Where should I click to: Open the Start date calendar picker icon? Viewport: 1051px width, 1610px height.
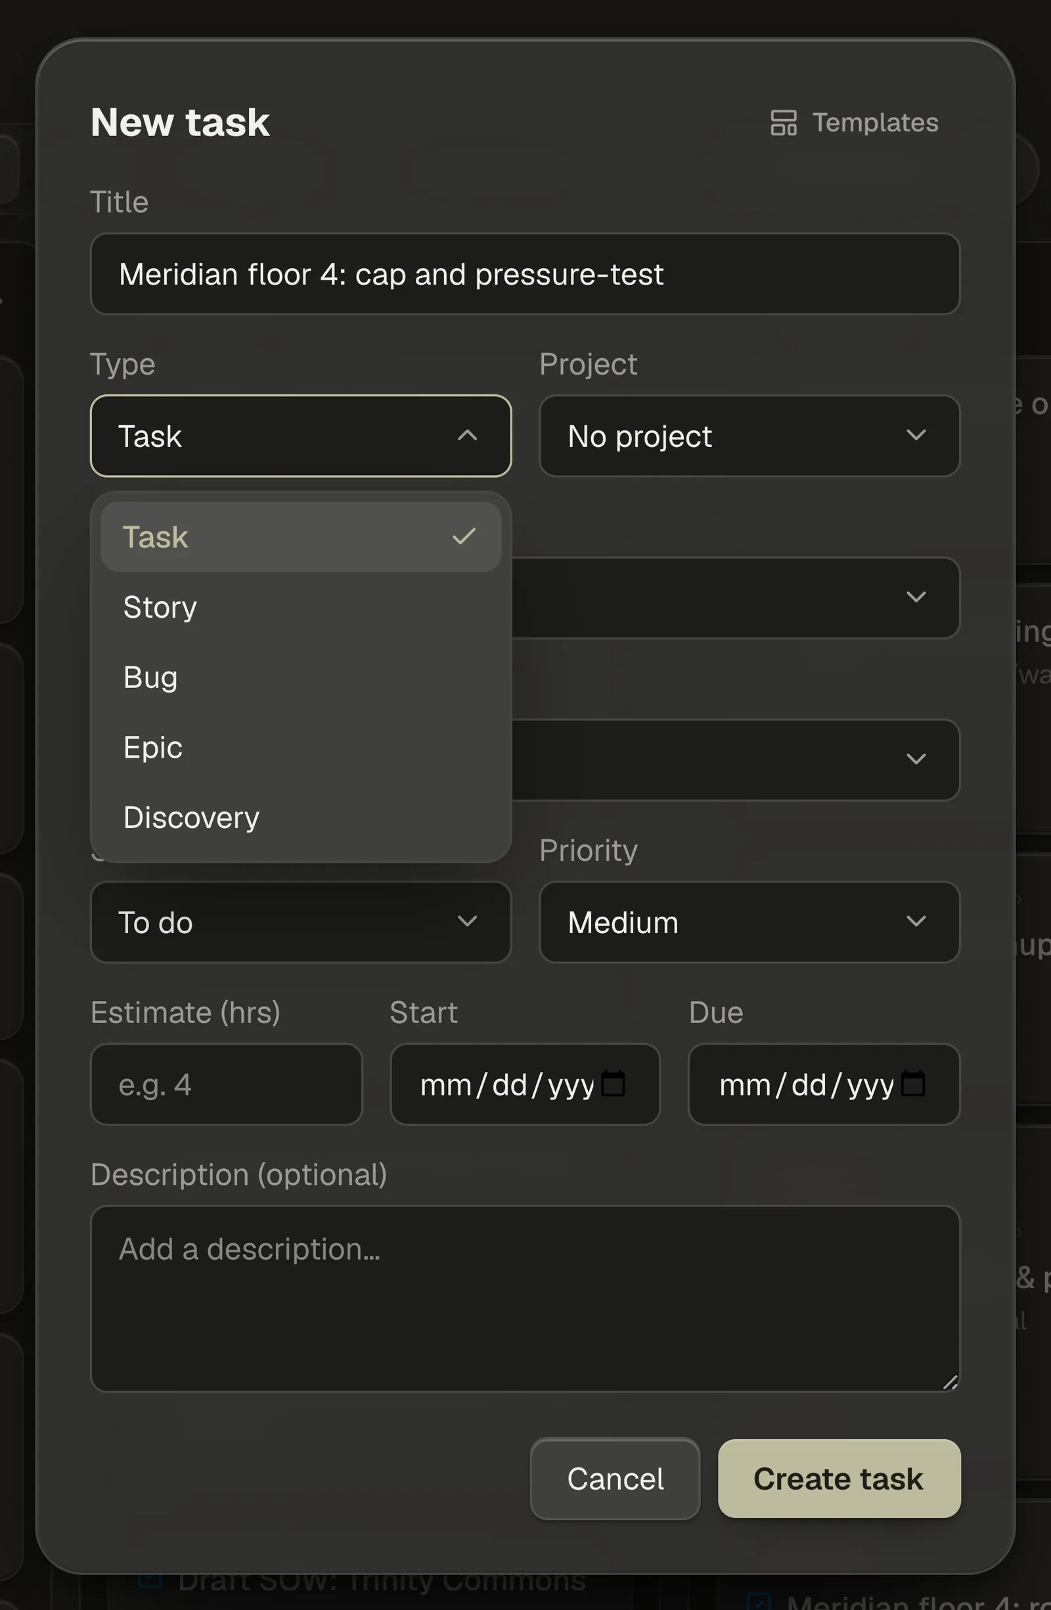(x=614, y=1083)
